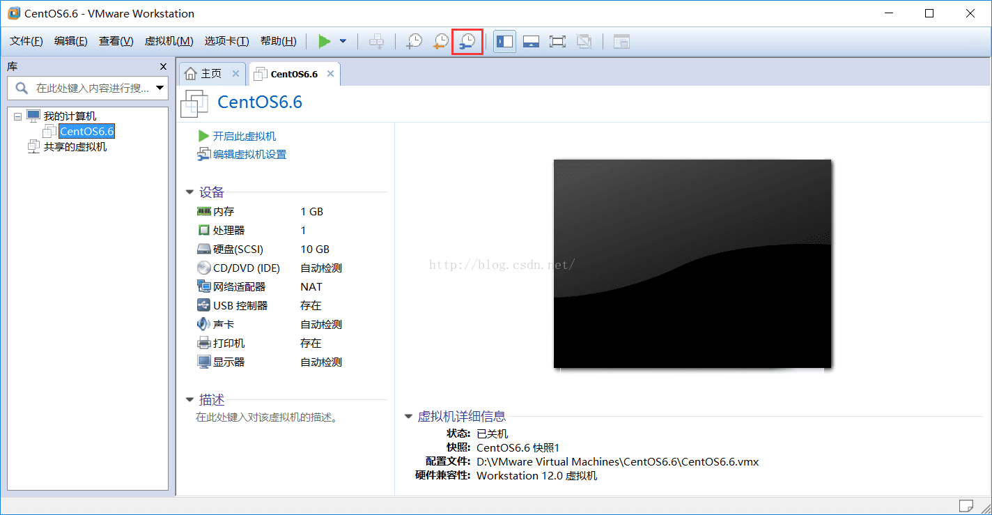This screenshot has width=992, height=515.
Task: Click the virtual machine preview screen
Action: pos(692,263)
